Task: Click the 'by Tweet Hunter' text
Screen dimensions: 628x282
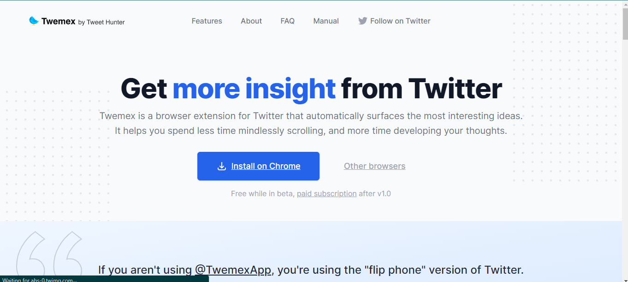Action: pyautogui.click(x=101, y=22)
